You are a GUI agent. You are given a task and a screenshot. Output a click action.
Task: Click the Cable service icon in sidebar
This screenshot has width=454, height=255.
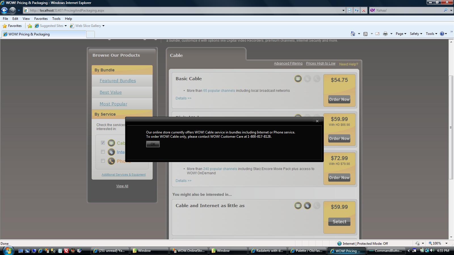coord(111,143)
